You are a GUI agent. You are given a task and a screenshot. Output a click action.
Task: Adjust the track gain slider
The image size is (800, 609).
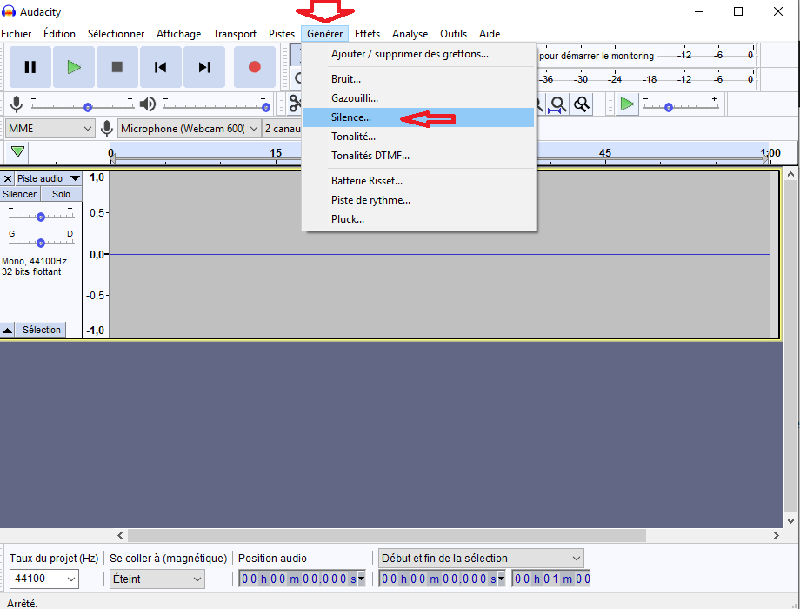coord(41,217)
